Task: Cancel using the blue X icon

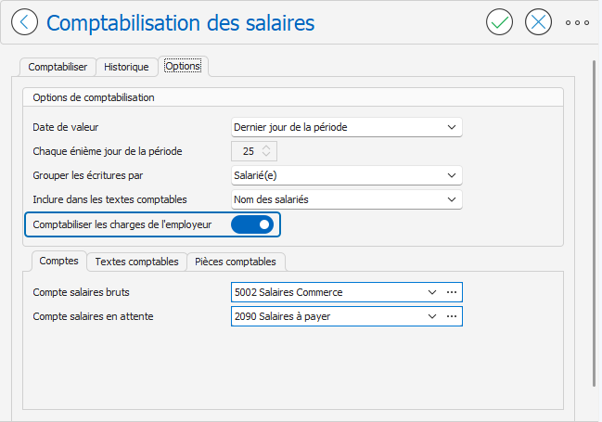Action: (538, 22)
